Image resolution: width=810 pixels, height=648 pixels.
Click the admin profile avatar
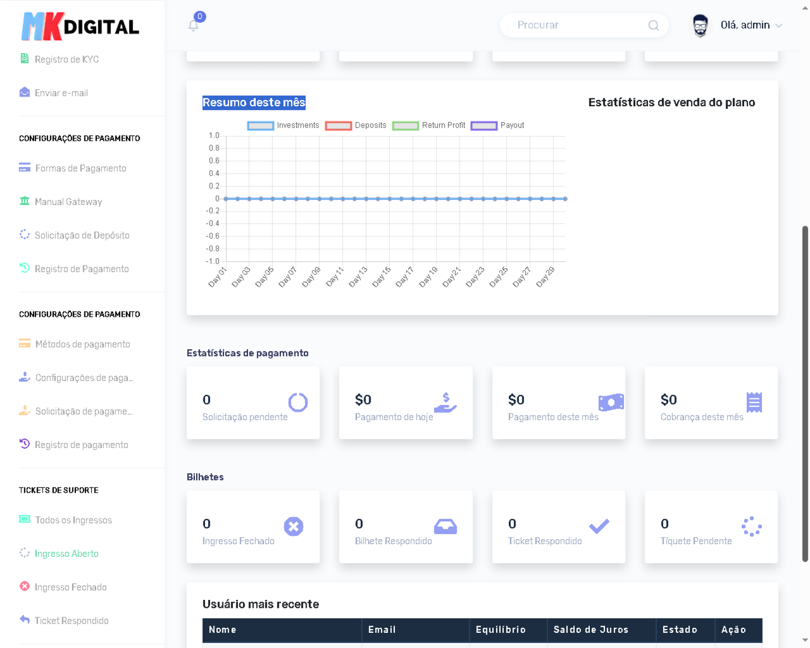(x=700, y=25)
